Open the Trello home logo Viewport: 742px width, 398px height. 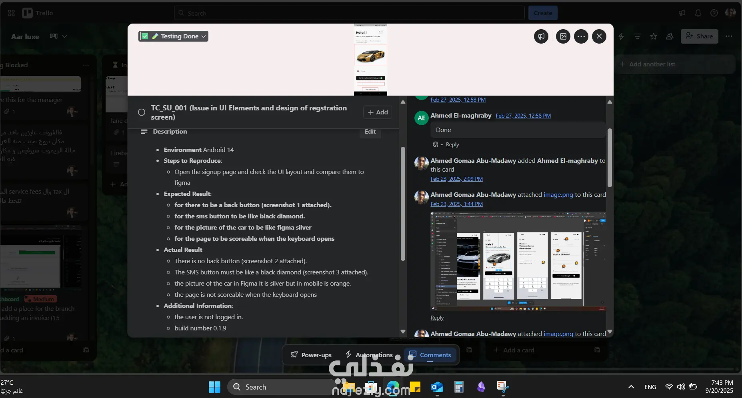pos(38,13)
